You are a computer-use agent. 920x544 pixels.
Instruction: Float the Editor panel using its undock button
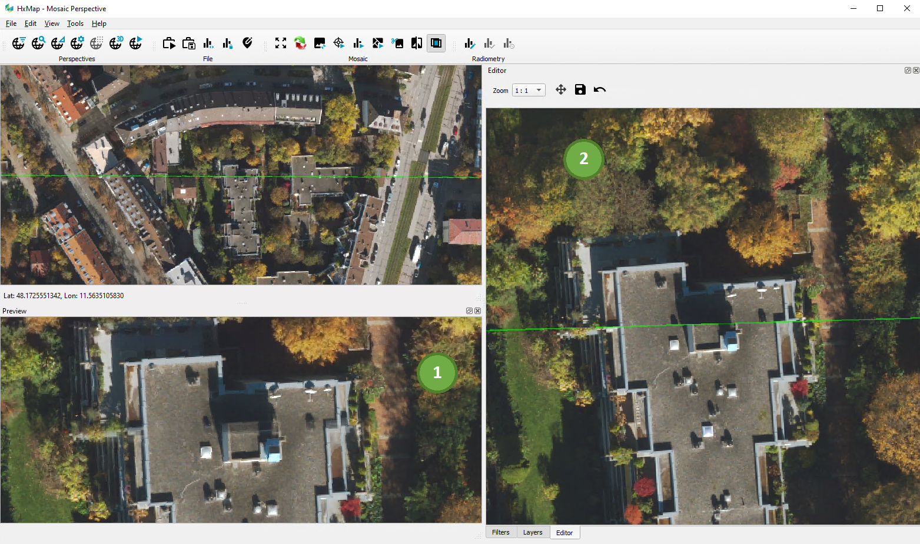[908, 71]
